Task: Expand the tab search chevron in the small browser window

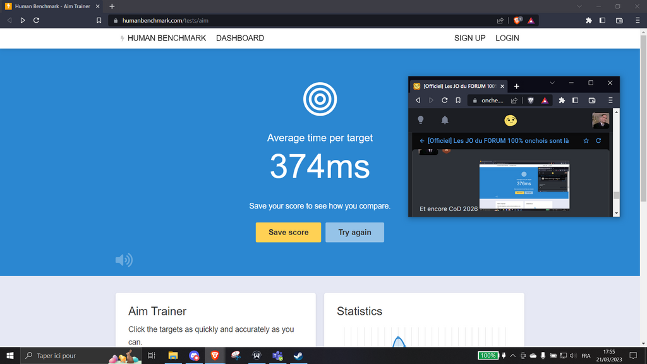Action: point(552,83)
